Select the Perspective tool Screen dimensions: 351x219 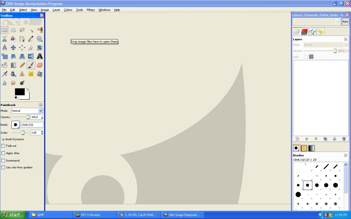(x=22, y=56)
